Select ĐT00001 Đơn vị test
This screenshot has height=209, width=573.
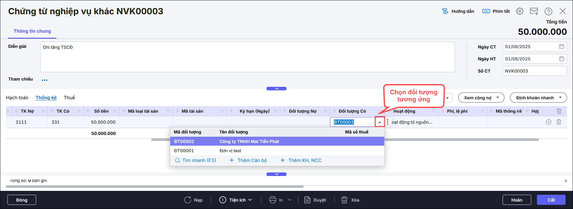click(277, 150)
